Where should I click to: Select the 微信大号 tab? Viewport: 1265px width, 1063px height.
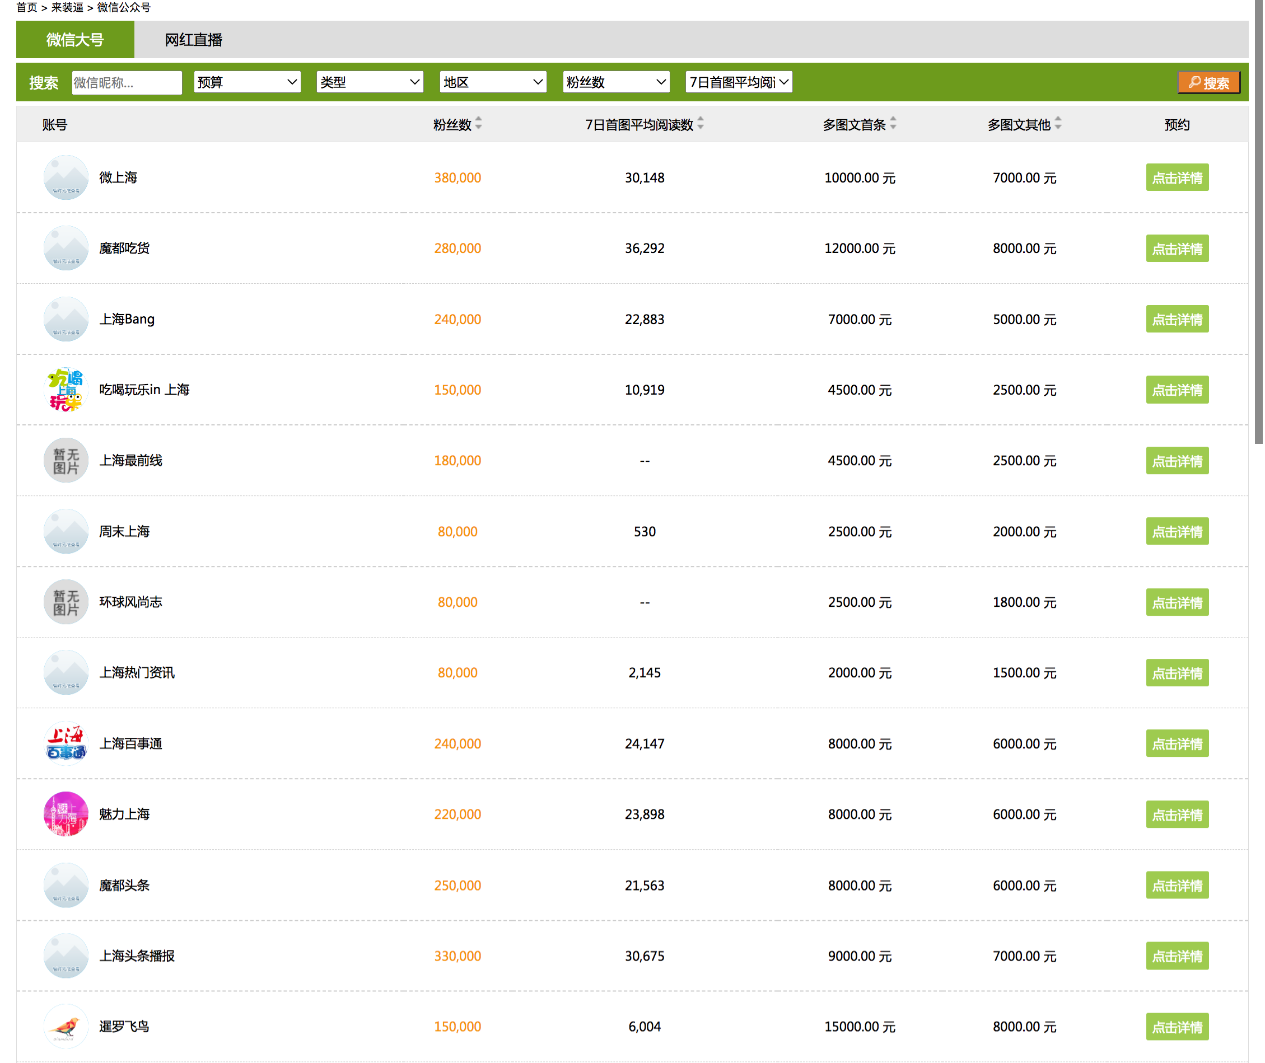pos(76,40)
